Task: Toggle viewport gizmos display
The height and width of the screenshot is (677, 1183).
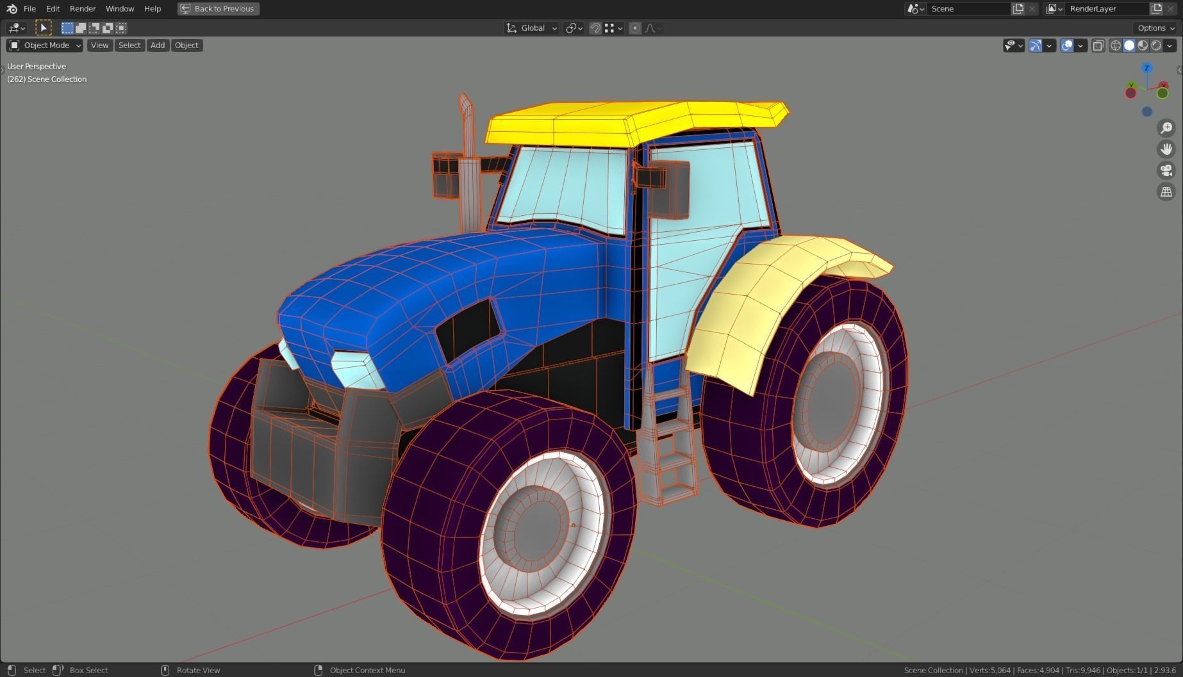Action: coord(1036,45)
